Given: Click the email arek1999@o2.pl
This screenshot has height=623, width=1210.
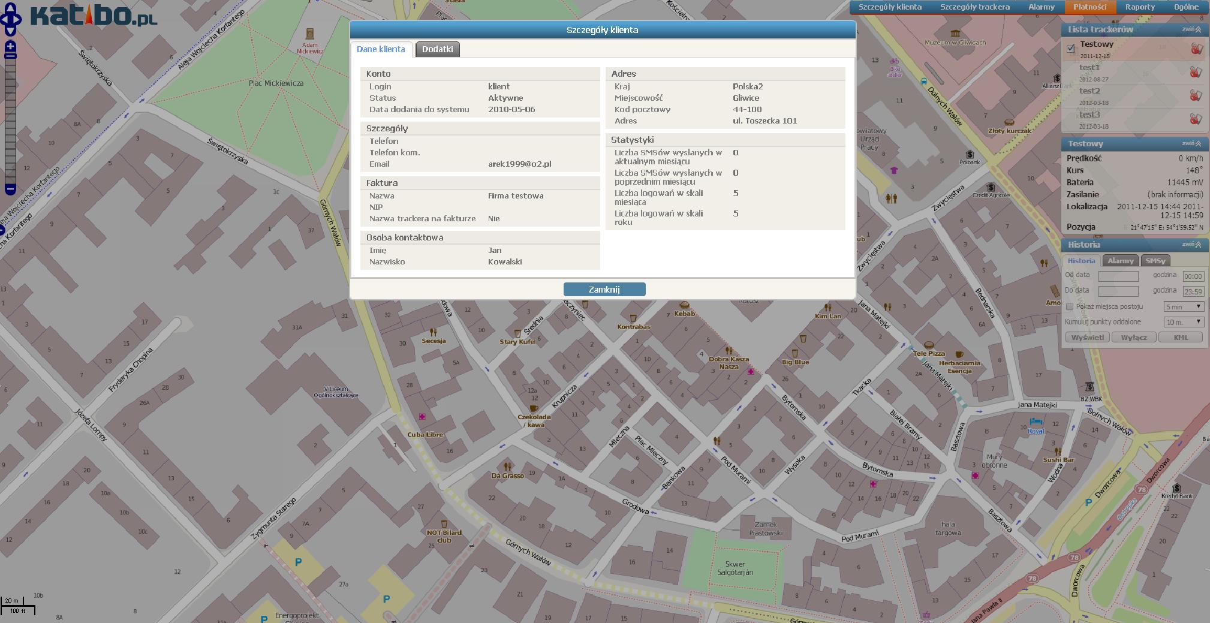Looking at the screenshot, I should [519, 164].
